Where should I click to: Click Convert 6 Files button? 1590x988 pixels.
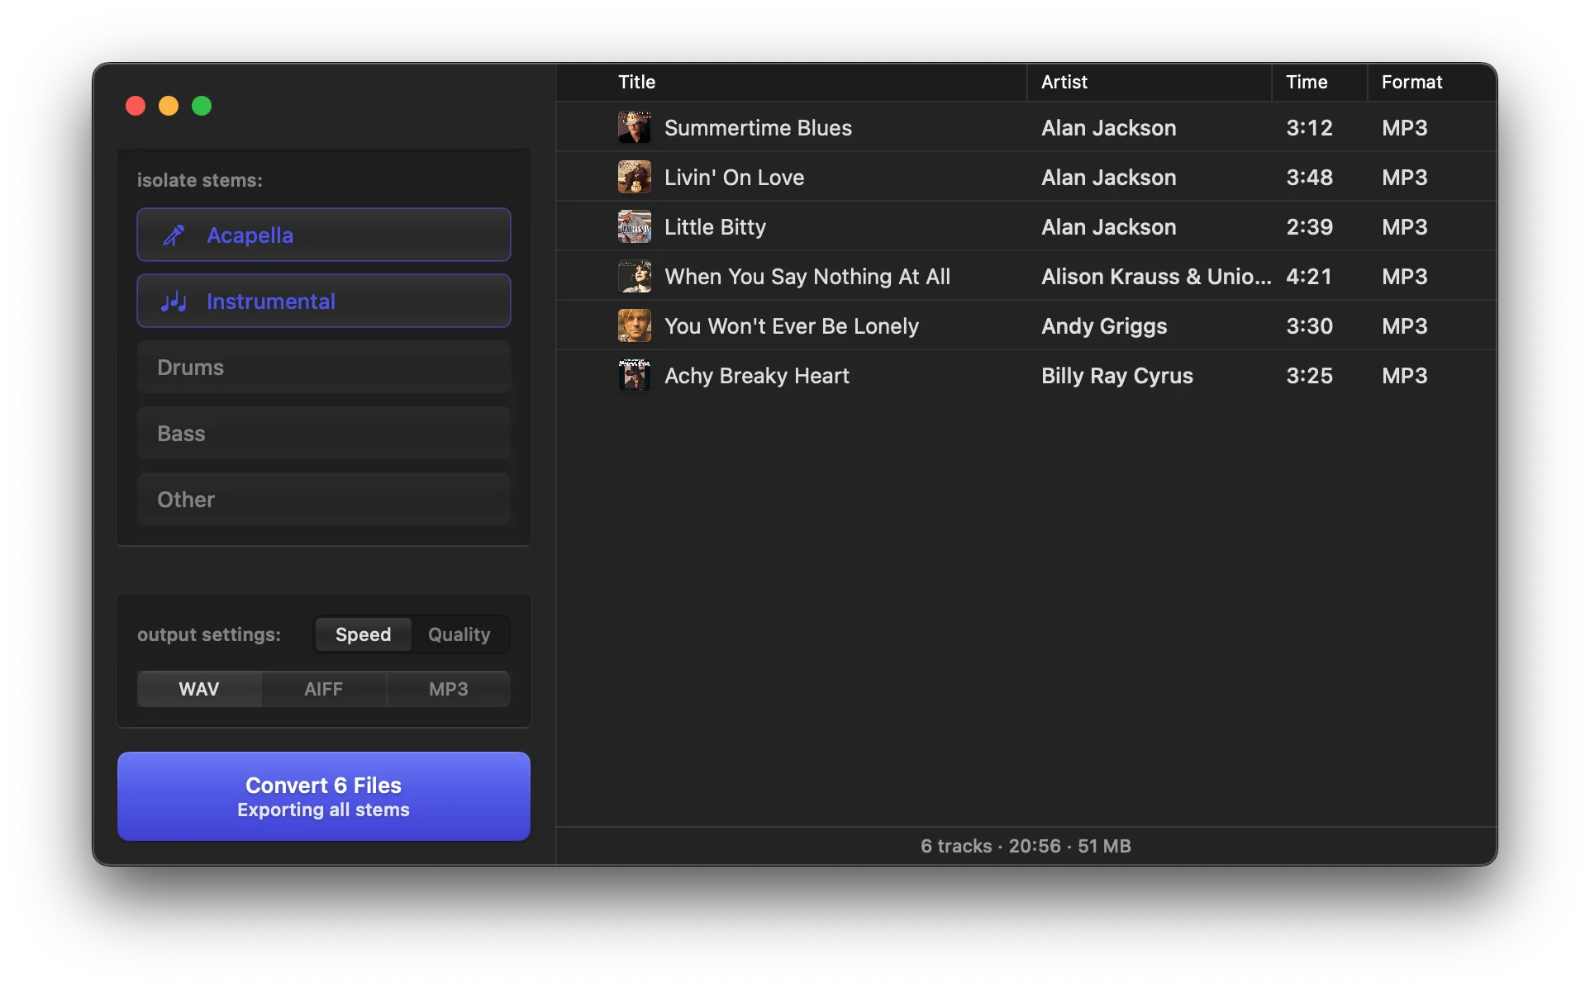pos(323,796)
